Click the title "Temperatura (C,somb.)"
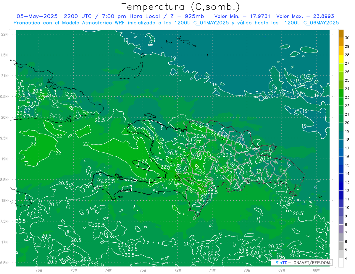 180,7
